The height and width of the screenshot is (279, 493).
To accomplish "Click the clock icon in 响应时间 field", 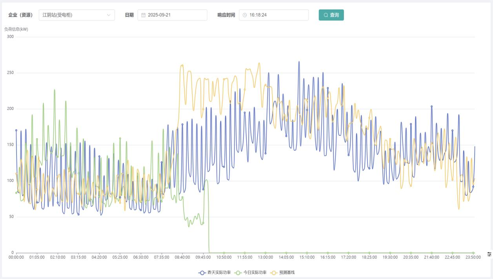I will 245,15.
